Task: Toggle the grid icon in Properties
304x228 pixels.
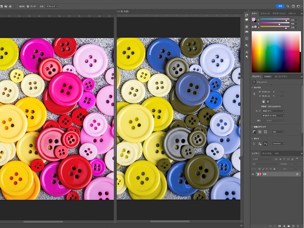Action: coord(260,132)
